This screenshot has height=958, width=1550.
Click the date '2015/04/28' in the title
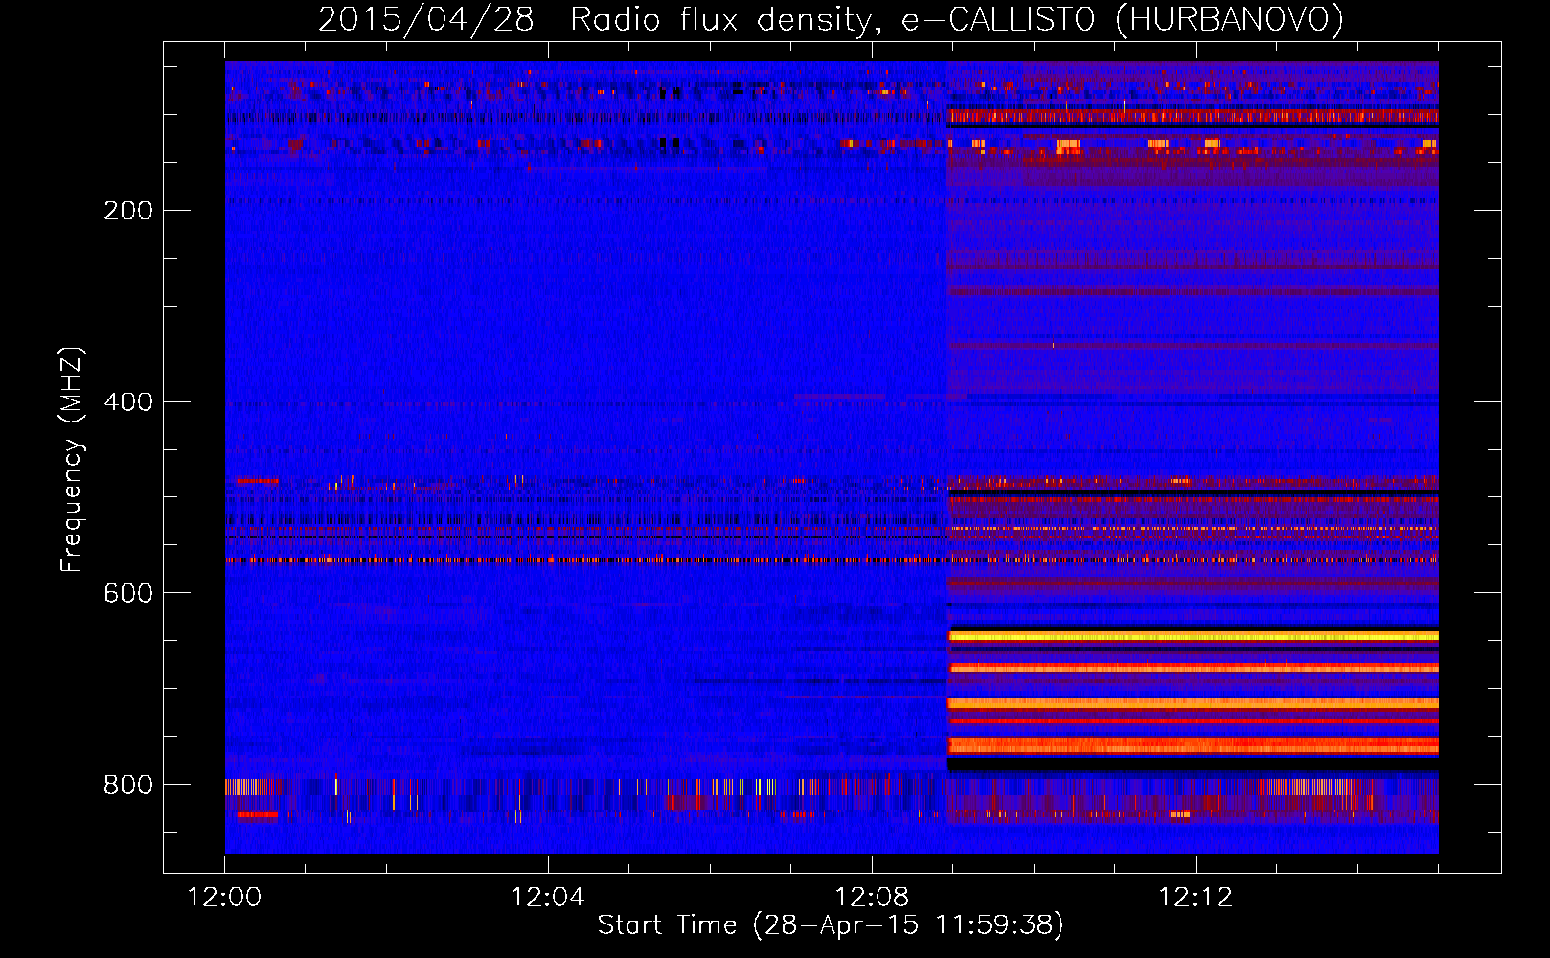[425, 20]
